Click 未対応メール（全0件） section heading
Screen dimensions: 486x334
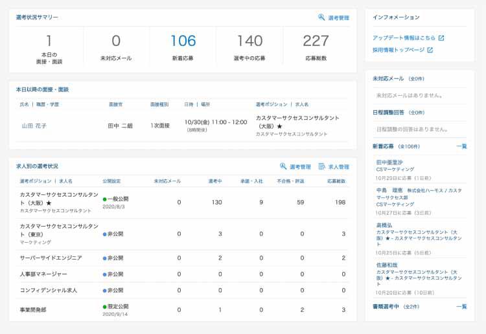pos(399,78)
